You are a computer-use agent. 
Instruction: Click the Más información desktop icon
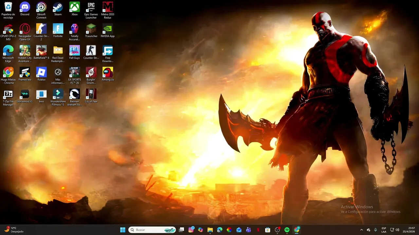(58, 76)
